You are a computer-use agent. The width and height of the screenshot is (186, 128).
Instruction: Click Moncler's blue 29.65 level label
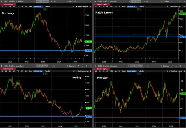point(183,118)
